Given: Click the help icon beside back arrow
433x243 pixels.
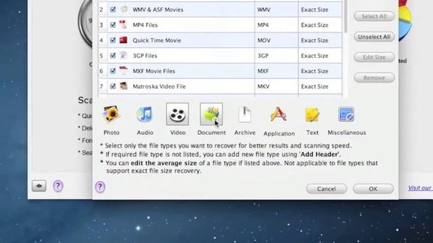Looking at the screenshot, I should click(58, 186).
